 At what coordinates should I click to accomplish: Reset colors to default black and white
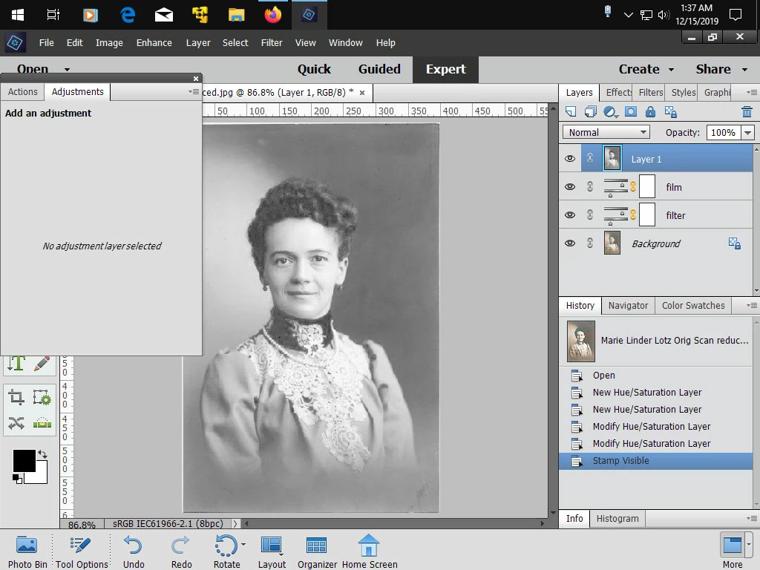click(18, 479)
